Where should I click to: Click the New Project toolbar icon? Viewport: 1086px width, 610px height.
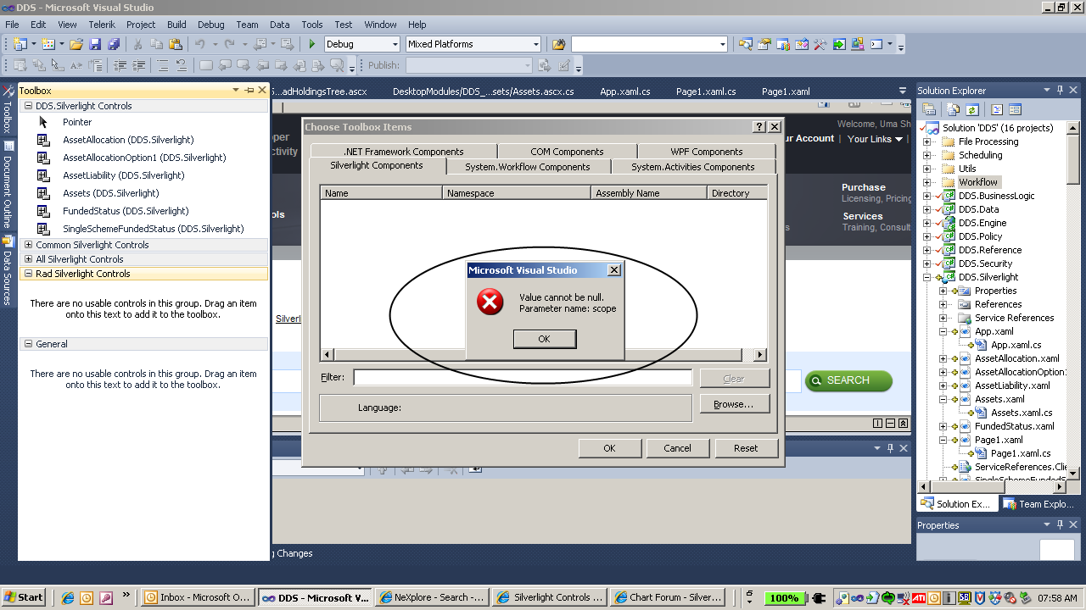(x=20, y=44)
